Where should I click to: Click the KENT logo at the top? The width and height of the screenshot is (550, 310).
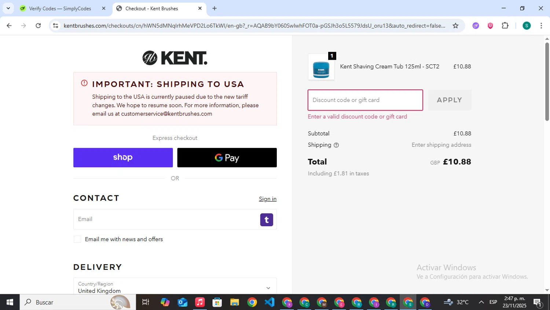(x=175, y=58)
